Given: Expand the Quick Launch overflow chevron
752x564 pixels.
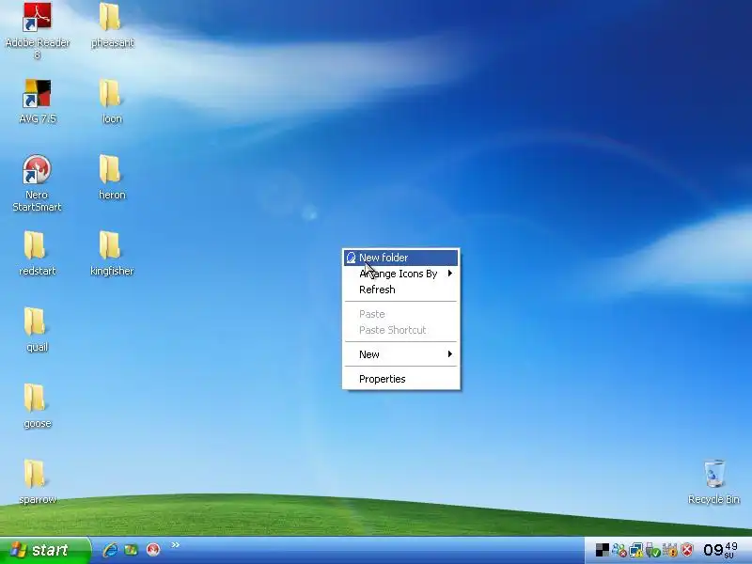Looking at the screenshot, I should pos(176,545).
